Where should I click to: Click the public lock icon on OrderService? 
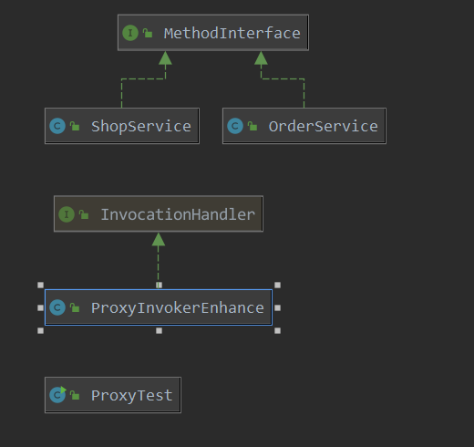click(252, 126)
